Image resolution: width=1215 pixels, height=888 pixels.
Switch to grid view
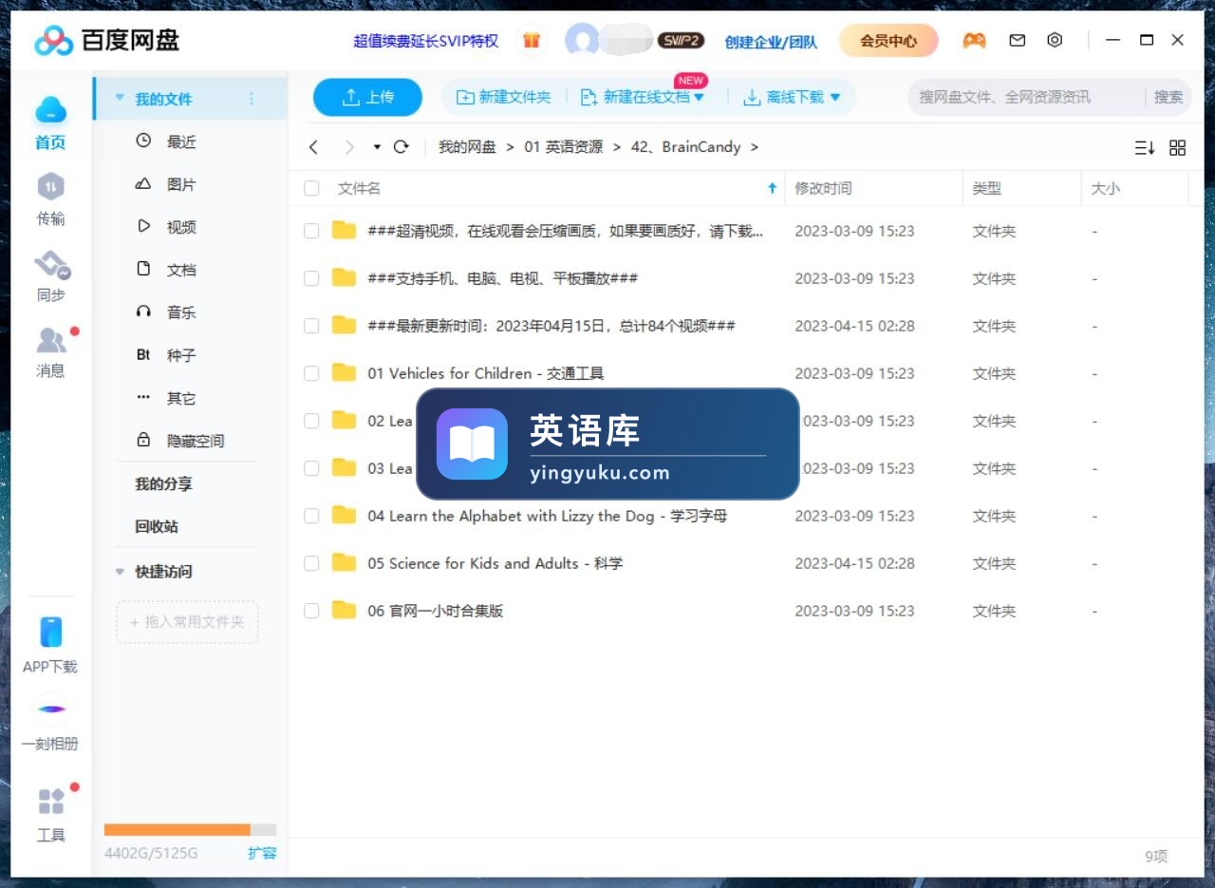pyautogui.click(x=1178, y=147)
